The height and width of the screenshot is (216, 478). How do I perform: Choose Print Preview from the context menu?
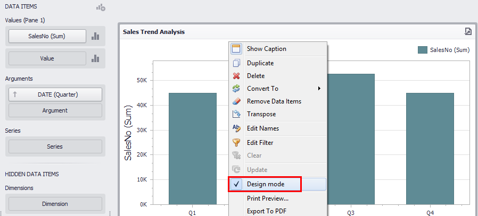267,198
